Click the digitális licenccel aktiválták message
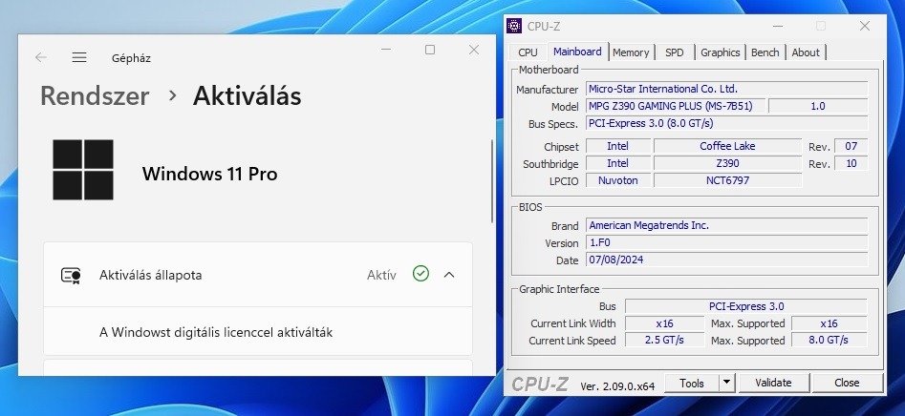 216,332
